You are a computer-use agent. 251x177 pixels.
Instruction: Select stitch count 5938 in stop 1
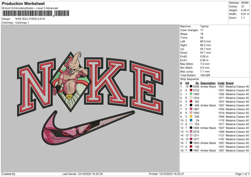click(196, 86)
